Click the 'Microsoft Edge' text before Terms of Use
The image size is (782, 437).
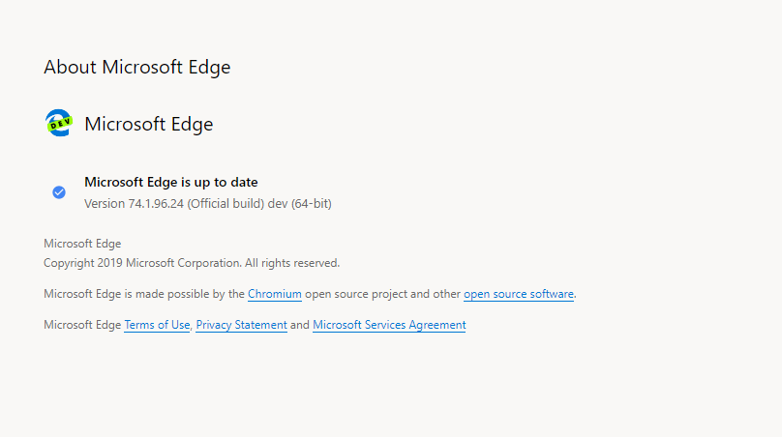[x=82, y=325]
